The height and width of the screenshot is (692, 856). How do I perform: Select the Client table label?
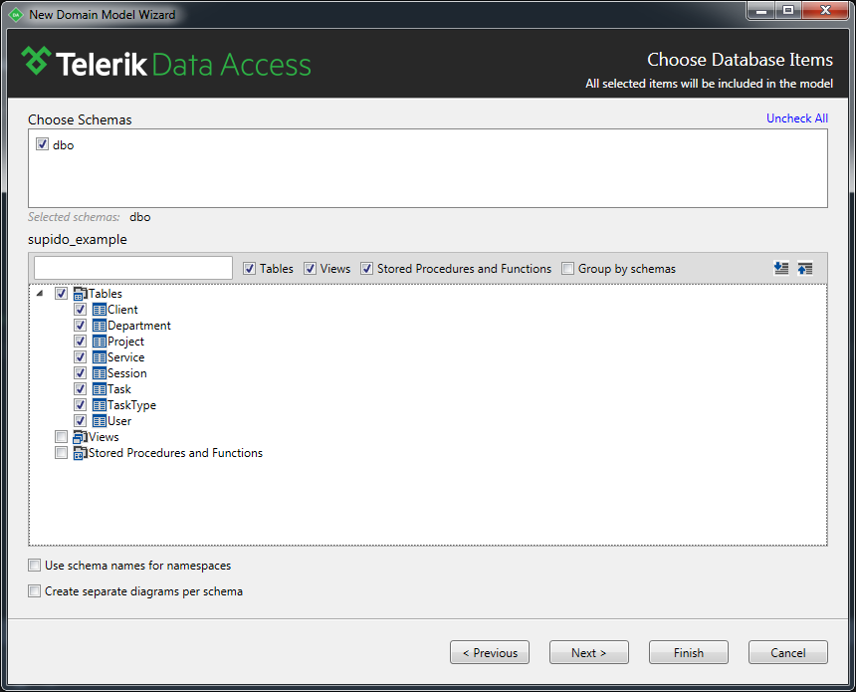point(122,310)
